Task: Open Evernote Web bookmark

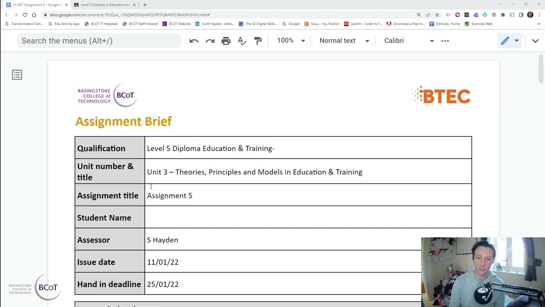Action: [479, 24]
